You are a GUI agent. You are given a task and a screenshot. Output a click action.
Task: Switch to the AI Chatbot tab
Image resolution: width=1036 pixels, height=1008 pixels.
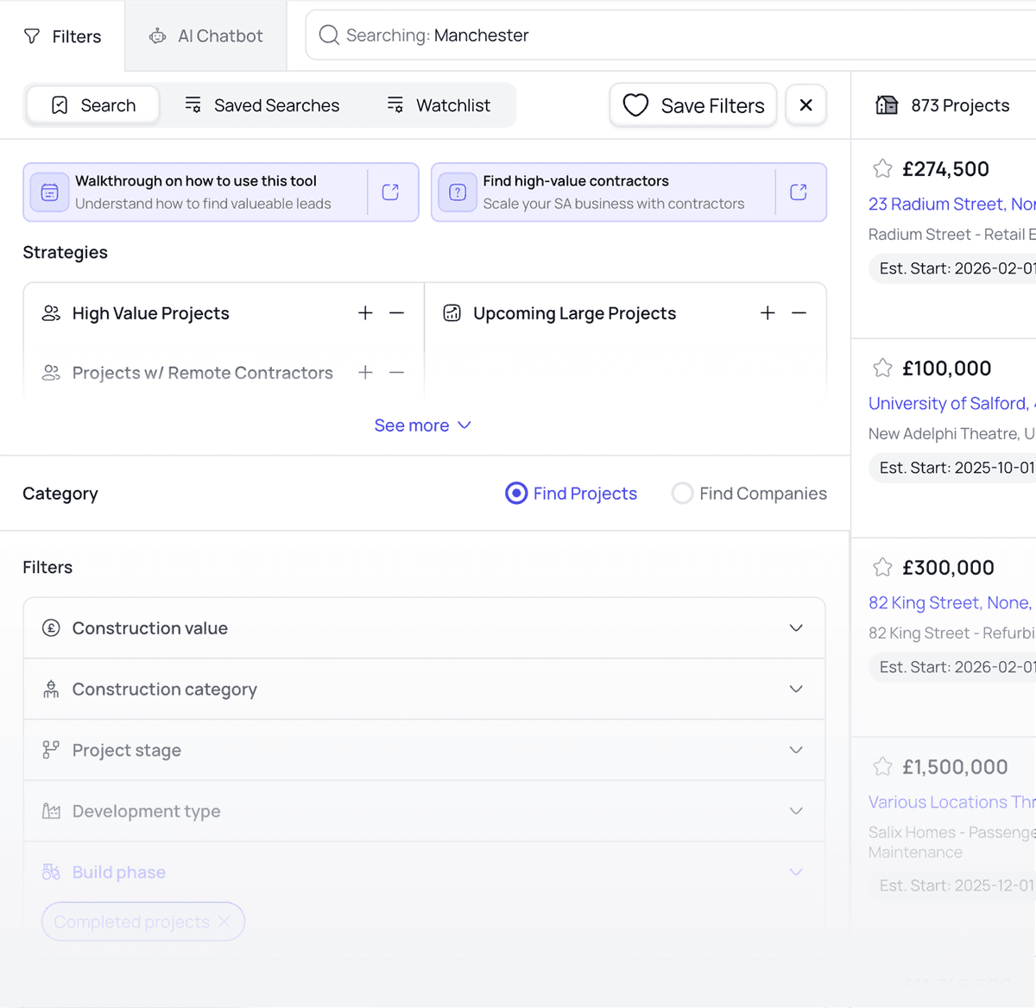[x=206, y=36]
